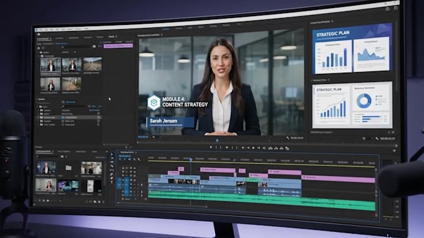Viewport: 424px width, 238px height.
Task: Click the overlapping-squares icon ending the transport row
Action: 287,149
